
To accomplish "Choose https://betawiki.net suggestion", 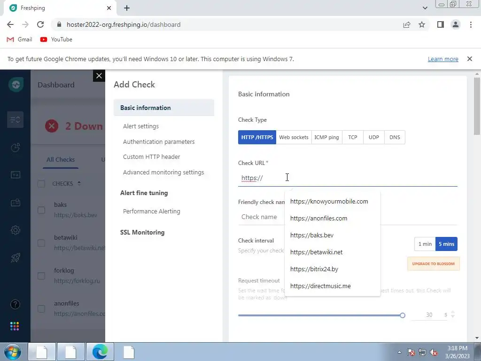I will point(333,252).
